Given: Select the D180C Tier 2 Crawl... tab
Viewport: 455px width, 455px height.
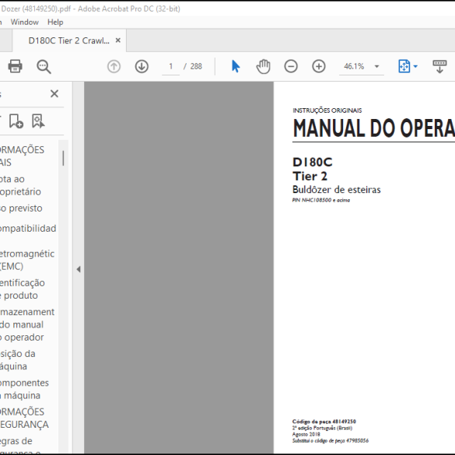Looking at the screenshot, I should tap(68, 40).
